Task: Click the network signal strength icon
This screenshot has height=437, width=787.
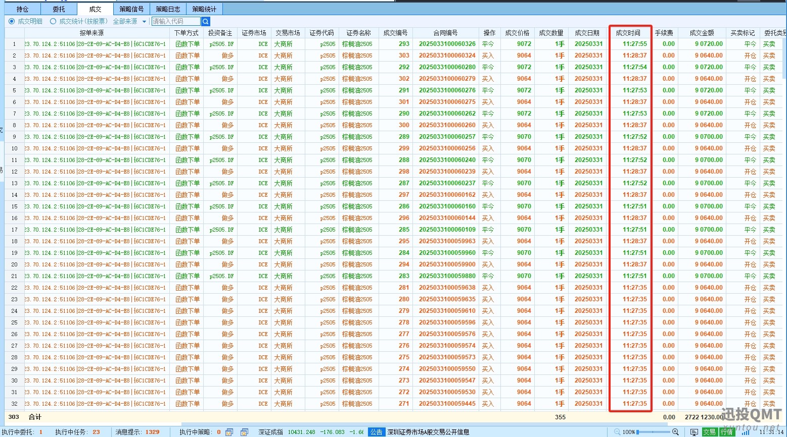Action: pyautogui.click(x=746, y=432)
